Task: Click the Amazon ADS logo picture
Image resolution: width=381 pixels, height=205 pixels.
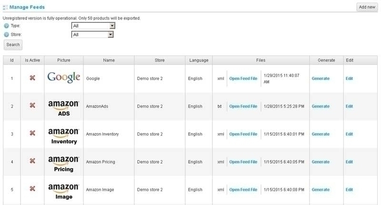Action: [64, 108]
